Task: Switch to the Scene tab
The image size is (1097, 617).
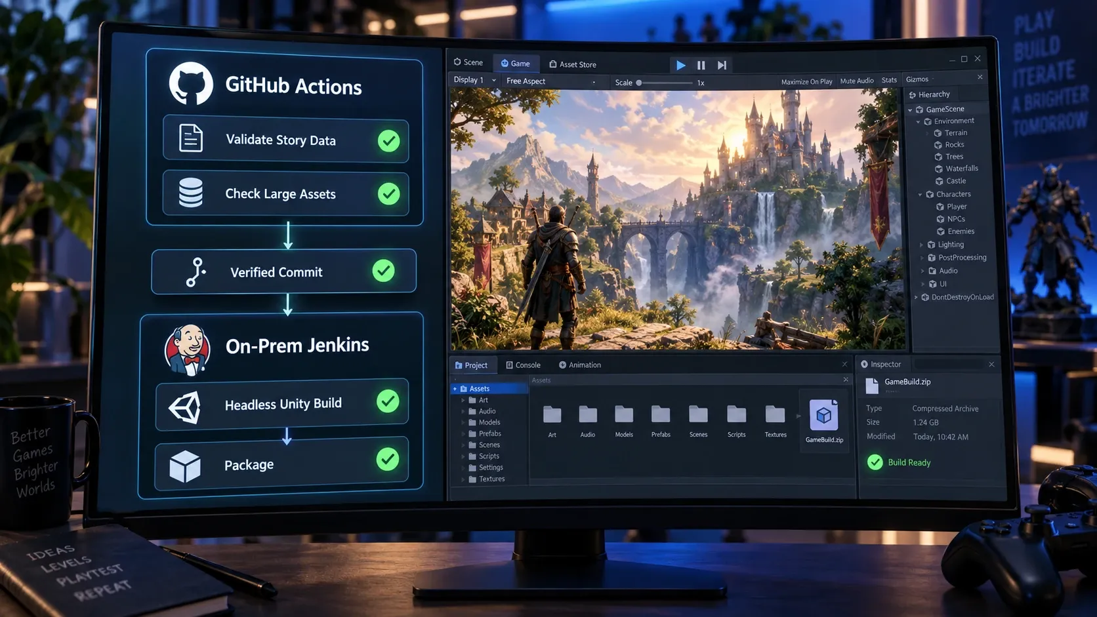Action: [468, 62]
